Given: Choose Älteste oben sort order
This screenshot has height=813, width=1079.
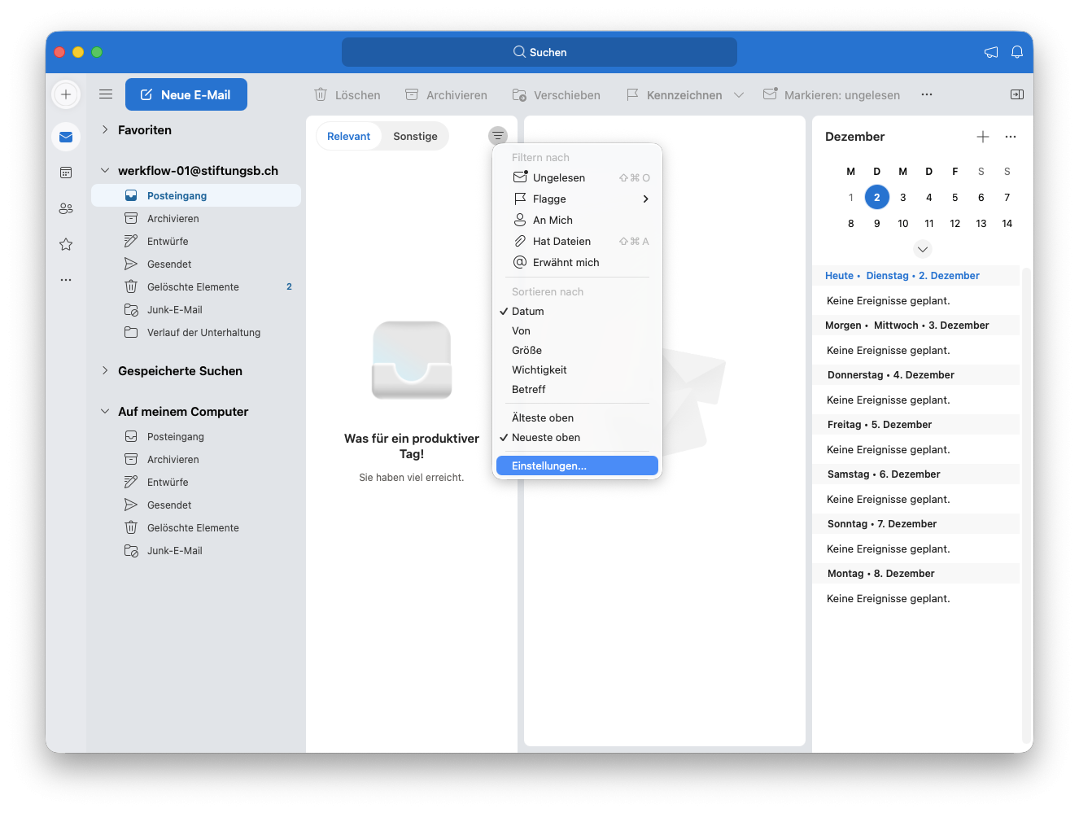Looking at the screenshot, I should click(543, 418).
